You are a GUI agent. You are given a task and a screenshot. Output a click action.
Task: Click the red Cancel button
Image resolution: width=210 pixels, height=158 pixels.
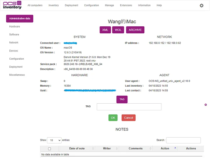coord(128,118)
